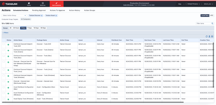Check the Distribute Discover Endpoint Tools [AIX] row
216x105 pixels.
click(x=4, y=44)
